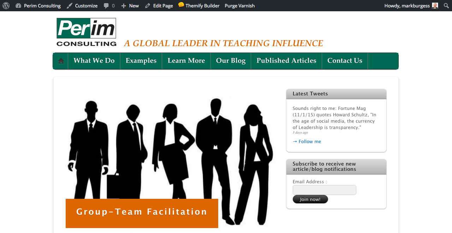Open the What We Do menu

tap(94, 61)
